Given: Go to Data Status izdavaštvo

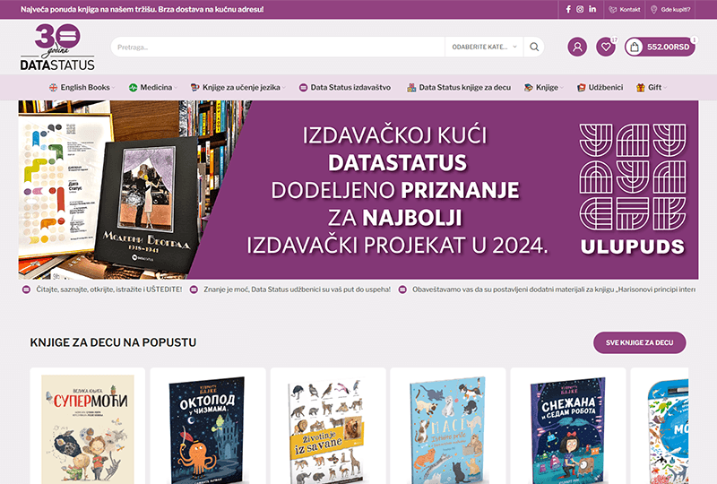Looking at the screenshot, I should pos(350,87).
